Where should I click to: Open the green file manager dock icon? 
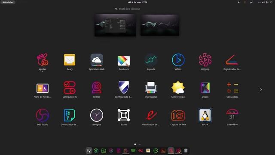[x=104, y=151]
